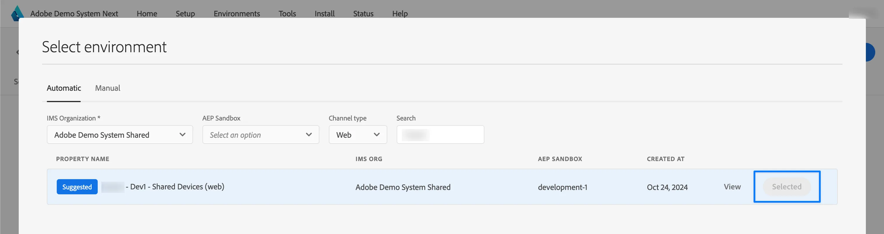This screenshot has height=234, width=884.
Task: Click the CREATED AT column header
Action: pos(666,159)
